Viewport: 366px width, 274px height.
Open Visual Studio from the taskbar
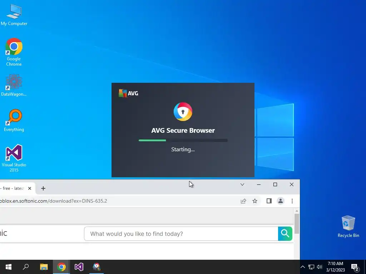(x=79, y=267)
